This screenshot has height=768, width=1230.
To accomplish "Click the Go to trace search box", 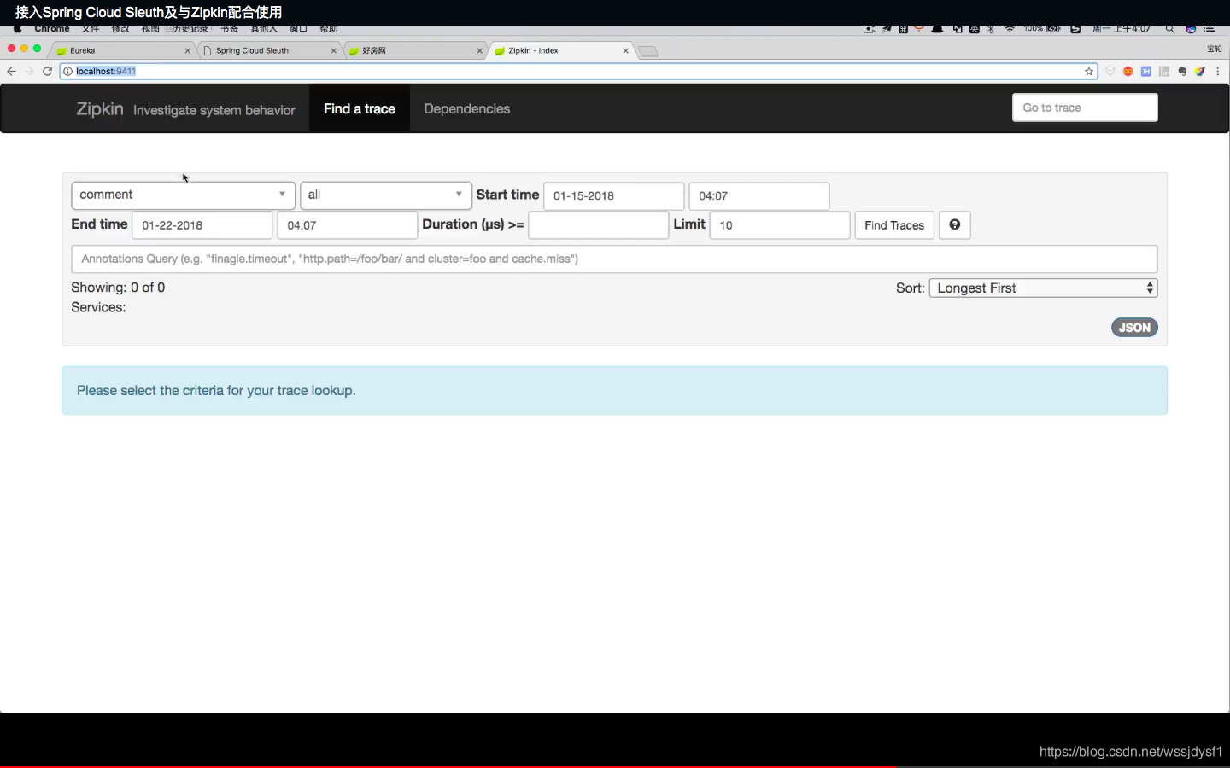I will point(1085,108).
